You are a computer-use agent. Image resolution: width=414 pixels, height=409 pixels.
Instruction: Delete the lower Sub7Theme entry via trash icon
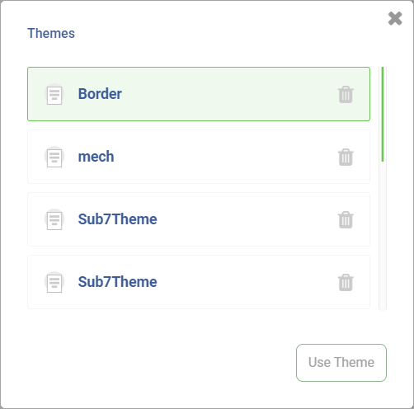click(346, 282)
